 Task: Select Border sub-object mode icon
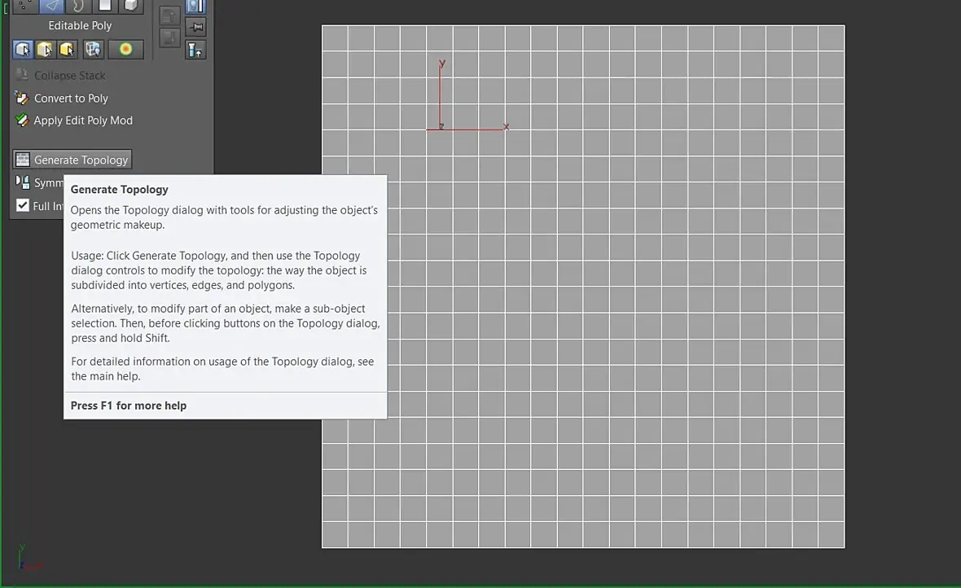pos(78,6)
